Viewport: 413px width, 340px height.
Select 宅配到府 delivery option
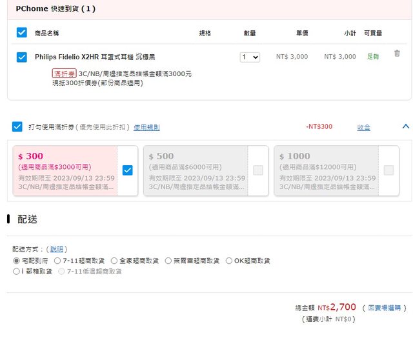click(17, 261)
